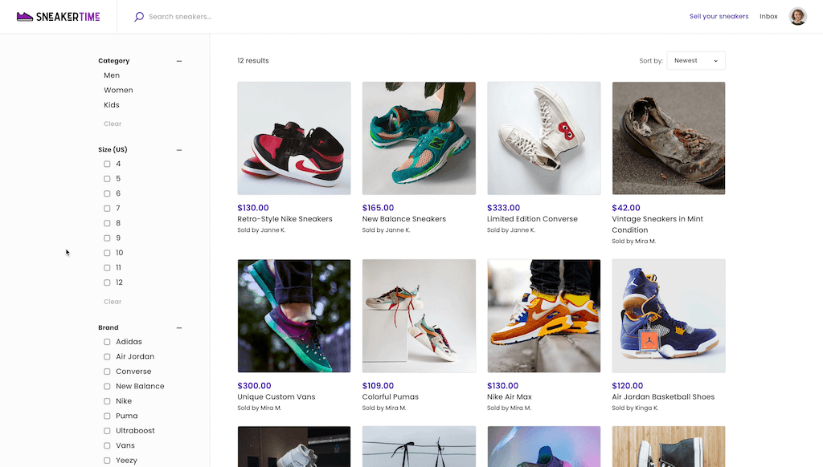Screen dimensions: 823x467
Task: Open the Sort by Newest dropdown
Action: point(696,61)
